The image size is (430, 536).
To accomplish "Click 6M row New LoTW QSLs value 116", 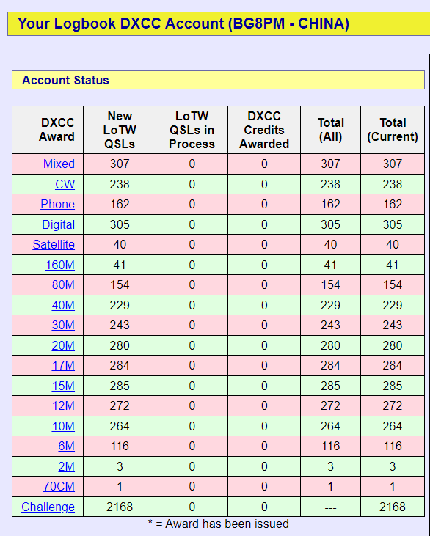I will pos(120,446).
